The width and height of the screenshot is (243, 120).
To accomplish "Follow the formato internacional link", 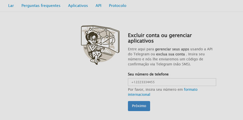I will 163,92.
